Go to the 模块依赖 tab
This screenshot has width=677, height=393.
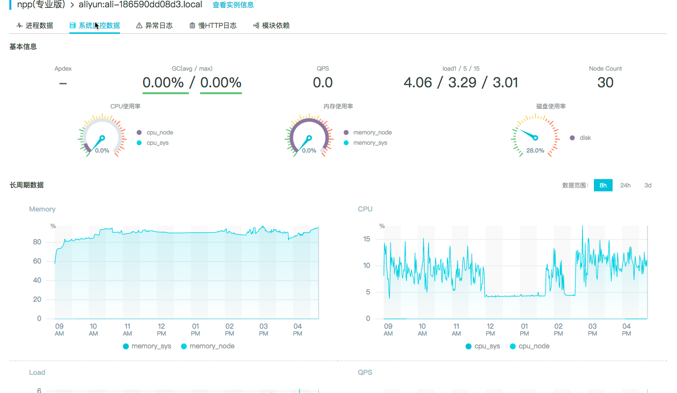pyautogui.click(x=276, y=26)
